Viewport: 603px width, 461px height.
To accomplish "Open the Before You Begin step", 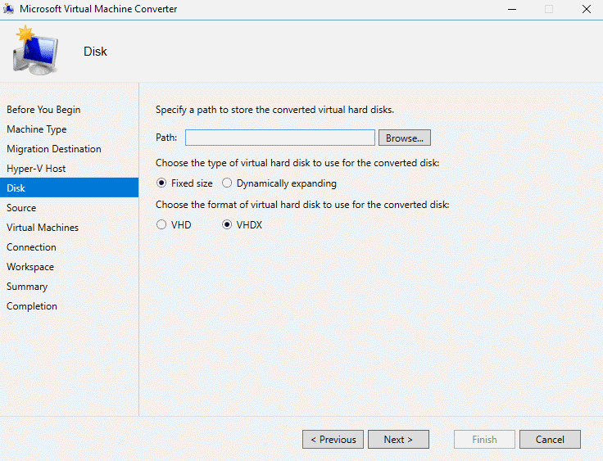I will 43,110.
